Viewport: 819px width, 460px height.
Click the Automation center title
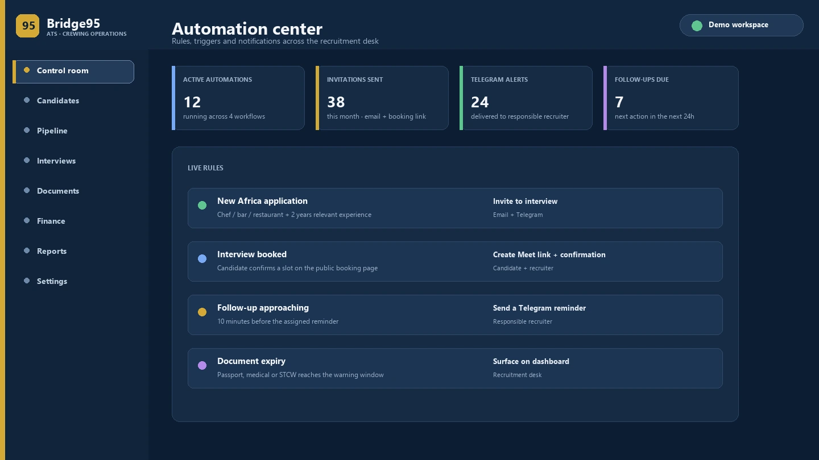point(247,28)
